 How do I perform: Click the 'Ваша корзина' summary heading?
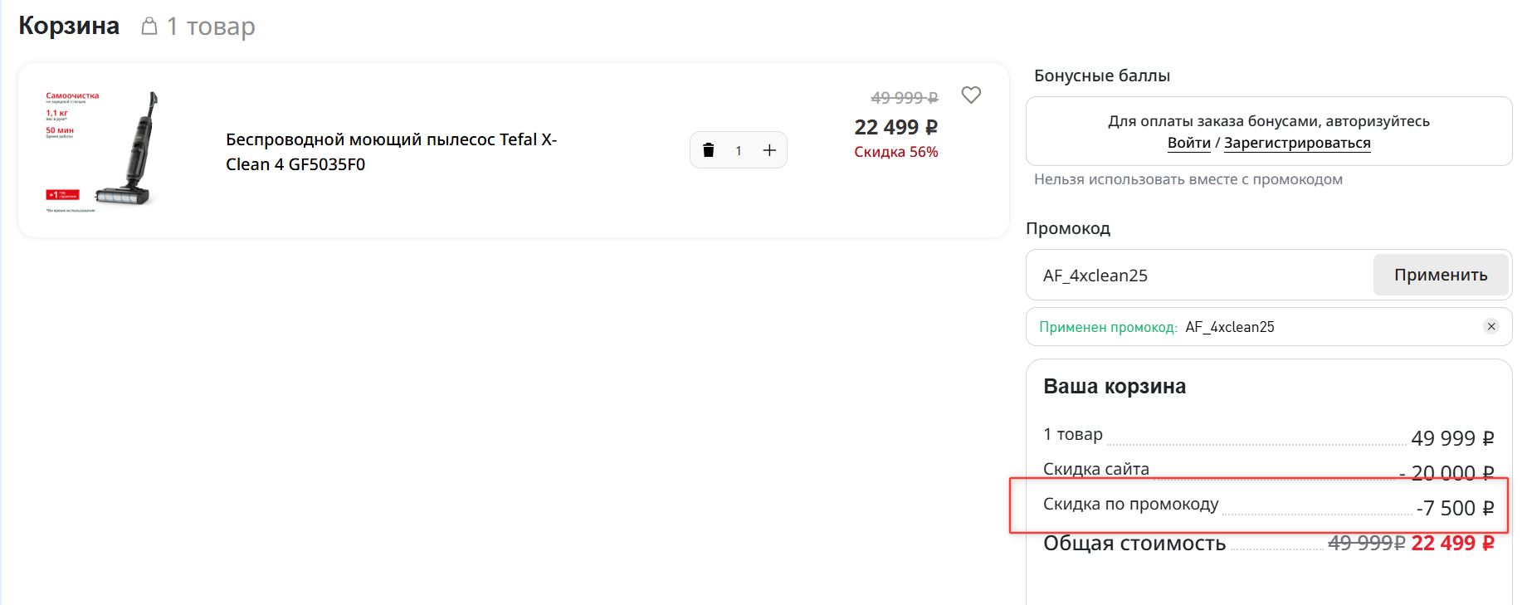[x=1114, y=387]
